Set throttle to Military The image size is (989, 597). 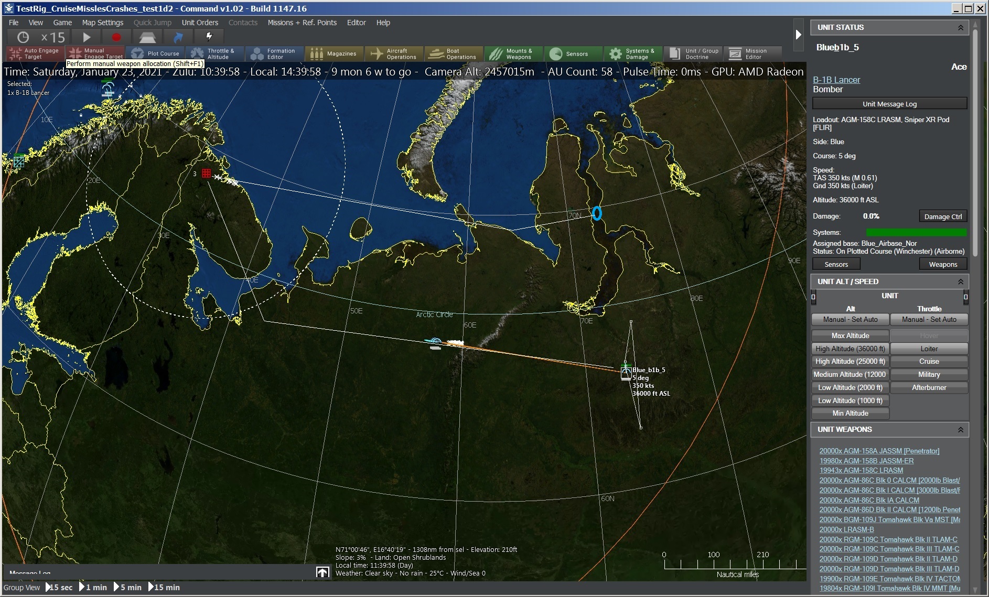click(x=929, y=374)
